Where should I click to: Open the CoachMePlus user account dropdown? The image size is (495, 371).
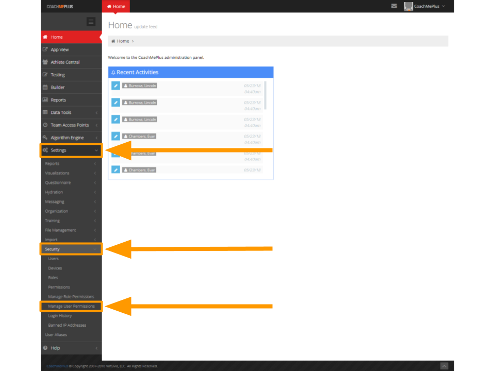tap(424, 6)
